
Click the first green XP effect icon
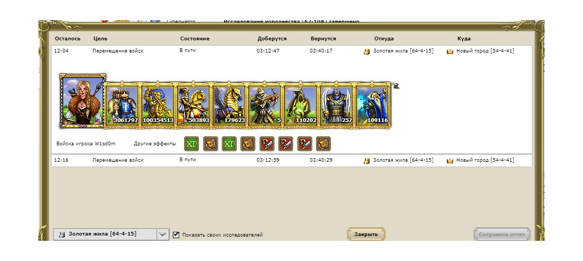191,144
